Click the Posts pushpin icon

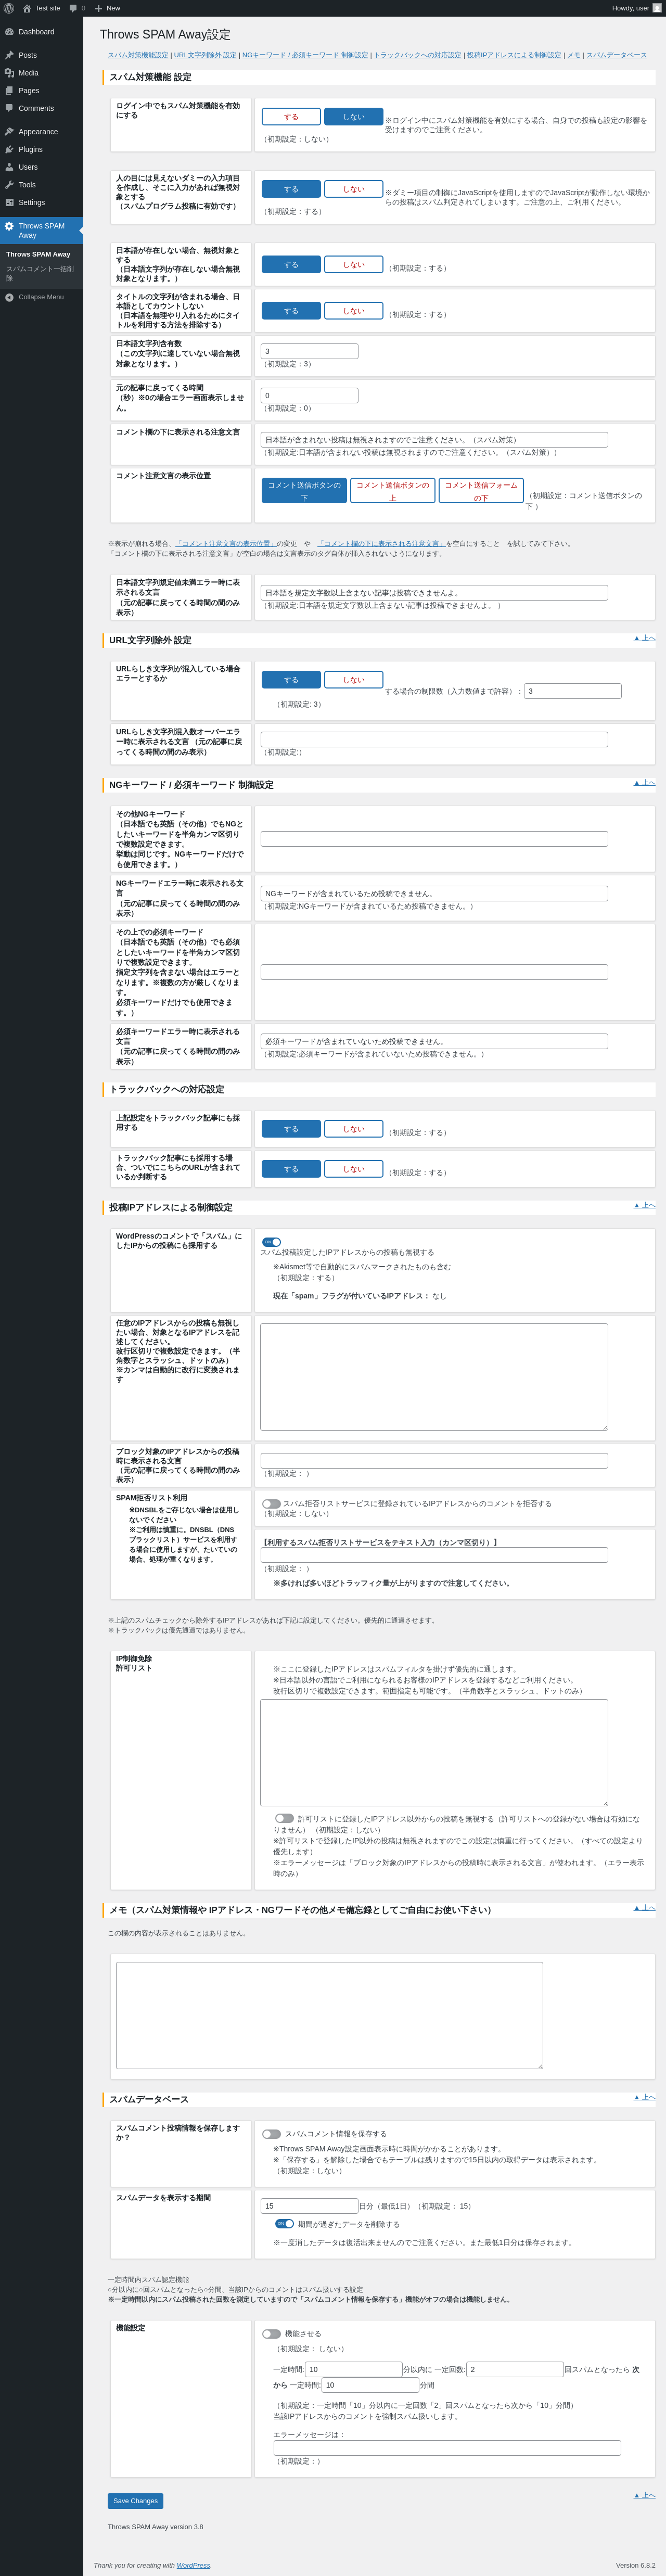[9, 55]
